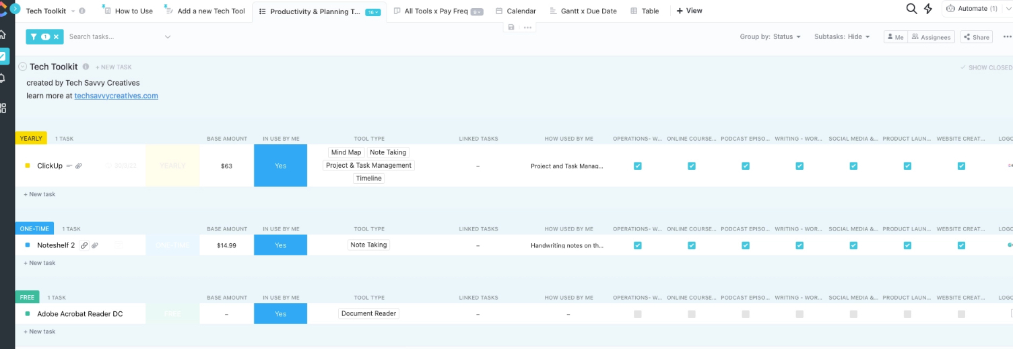
Task: Open techsavvycreatives.com link
Action: pyautogui.click(x=116, y=96)
